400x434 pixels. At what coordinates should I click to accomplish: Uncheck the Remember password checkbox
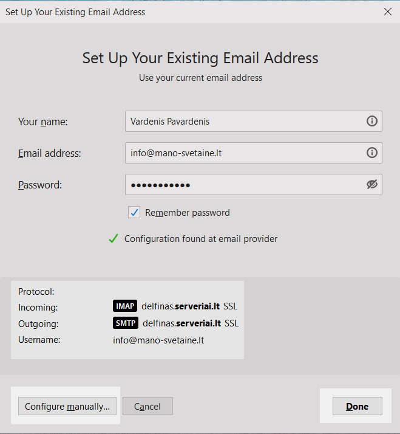[x=134, y=213]
